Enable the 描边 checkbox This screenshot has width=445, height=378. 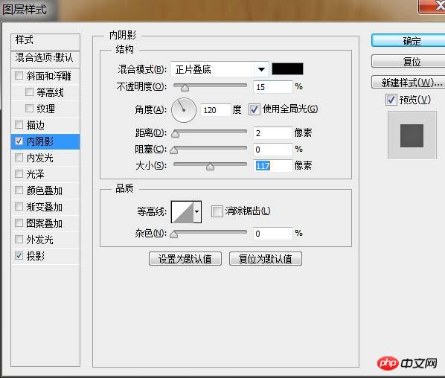pos(19,124)
